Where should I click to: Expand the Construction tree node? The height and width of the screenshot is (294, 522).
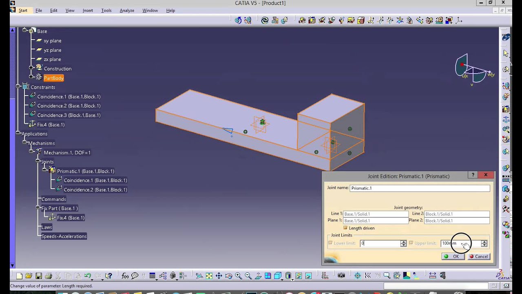click(31, 67)
